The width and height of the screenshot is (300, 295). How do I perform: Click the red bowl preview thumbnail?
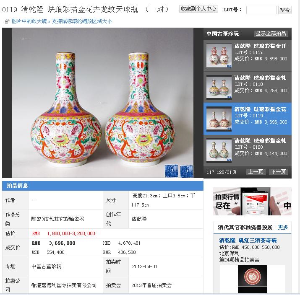pos(252,279)
